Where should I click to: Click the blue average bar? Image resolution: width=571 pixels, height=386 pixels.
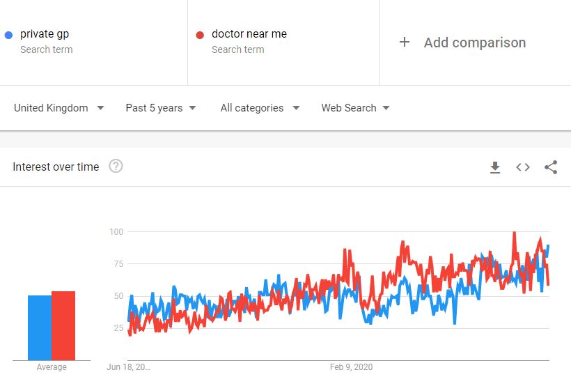[x=40, y=327]
